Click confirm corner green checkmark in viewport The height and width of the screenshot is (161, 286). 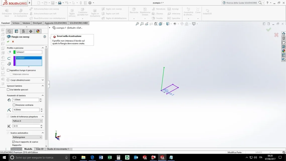pyautogui.click(x=268, y=29)
